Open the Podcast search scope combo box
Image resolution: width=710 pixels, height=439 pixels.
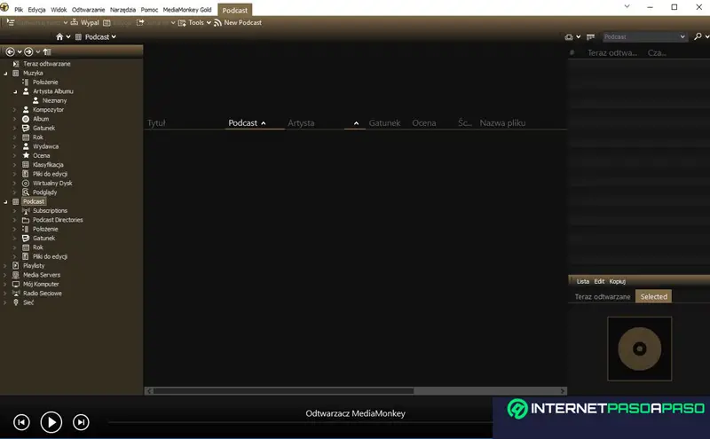[644, 36]
